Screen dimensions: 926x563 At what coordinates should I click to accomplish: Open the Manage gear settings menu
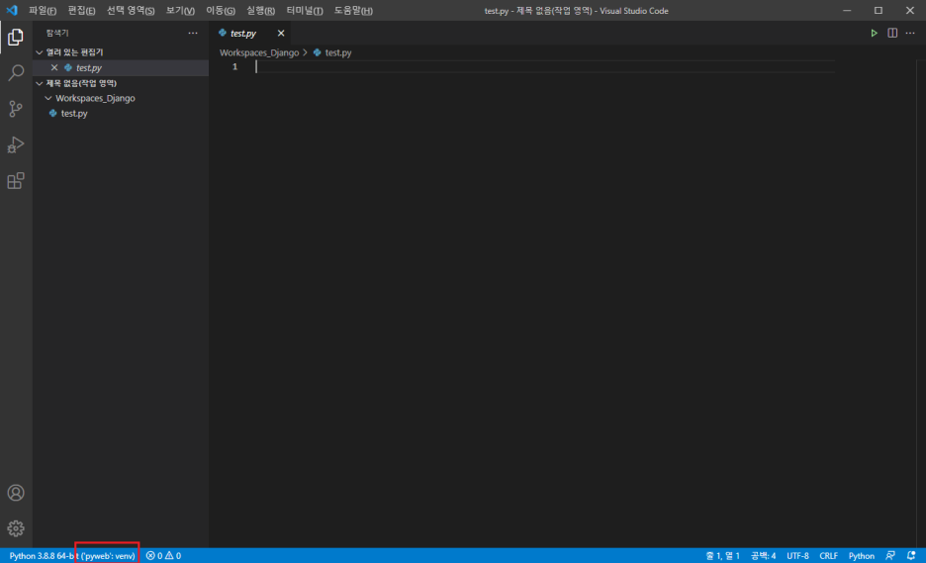[16, 528]
